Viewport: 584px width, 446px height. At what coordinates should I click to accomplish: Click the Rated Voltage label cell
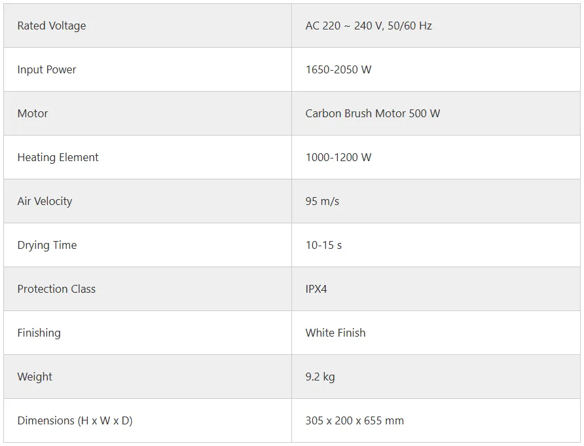pos(52,26)
